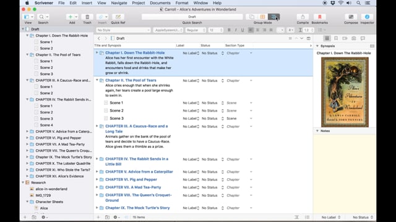Image resolution: width=396 pixels, height=222 pixels.
Task: Open the Project menu
Action: (x=139, y=3)
